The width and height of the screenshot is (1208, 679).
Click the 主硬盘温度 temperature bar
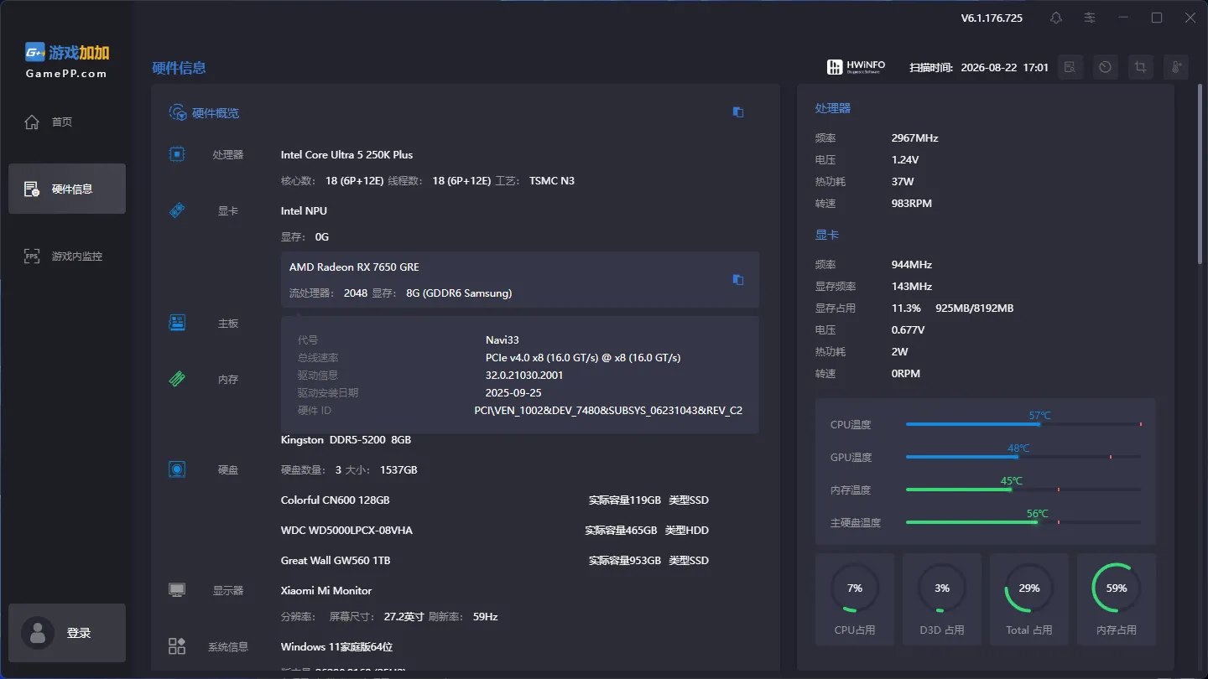tap(1023, 522)
